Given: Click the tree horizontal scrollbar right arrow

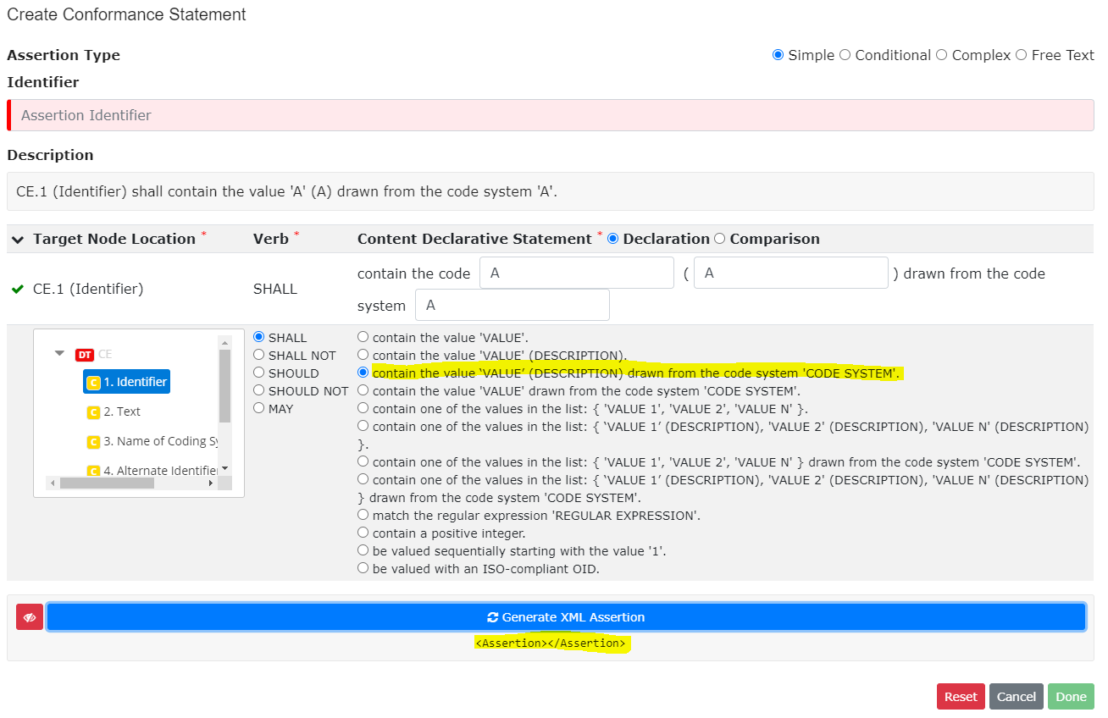Looking at the screenshot, I should (x=211, y=483).
